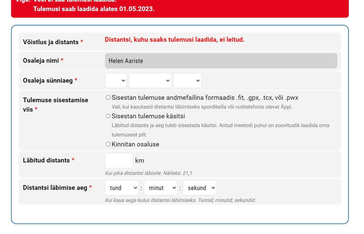Open birth year dropdown
The height and width of the screenshot is (234, 364).
pos(187,80)
